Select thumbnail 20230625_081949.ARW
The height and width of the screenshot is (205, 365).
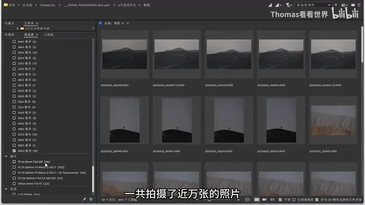click(x=125, y=120)
